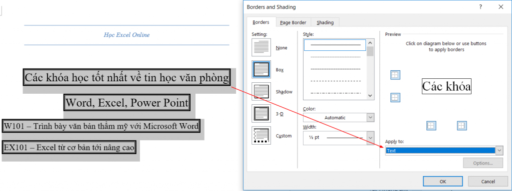The height and width of the screenshot is (191, 512).
Task: Switch to the Shading tab
Action: pos(325,22)
